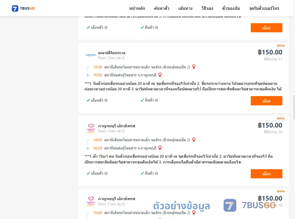This screenshot has width=295, height=219.
Task: Open the วิธีจอง menu item
Action: (207, 8)
